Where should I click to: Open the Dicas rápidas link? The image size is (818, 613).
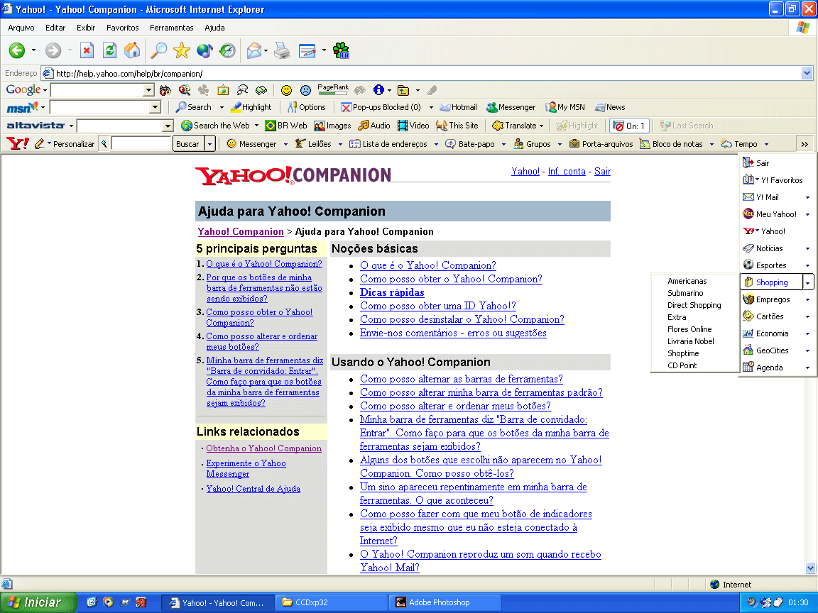(392, 292)
